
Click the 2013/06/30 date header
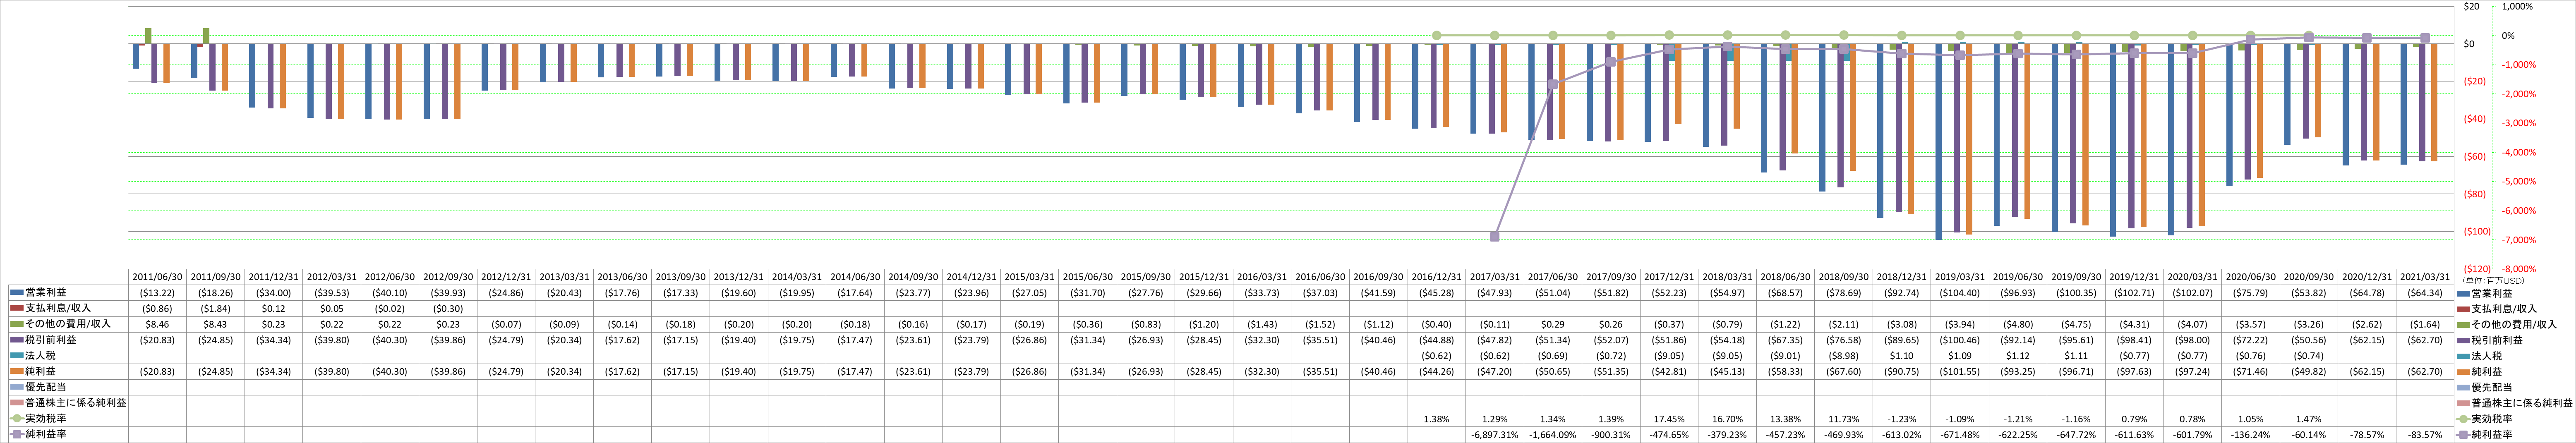point(621,277)
